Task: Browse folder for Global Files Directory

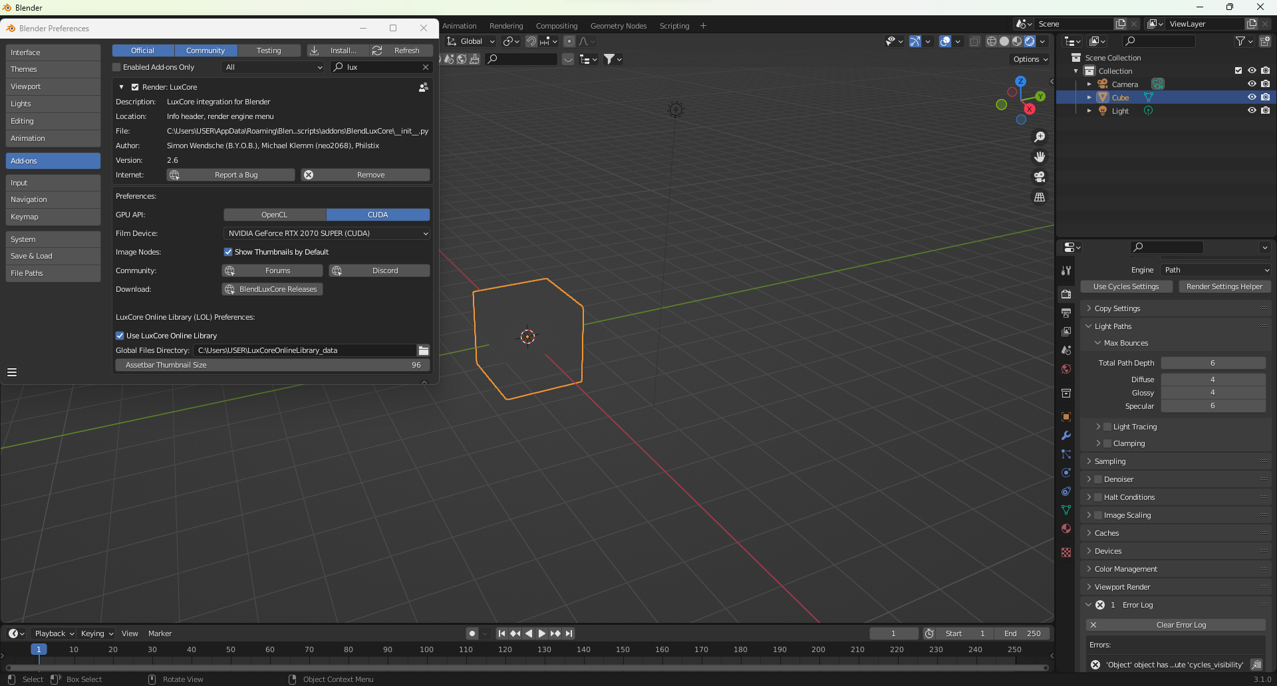Action: click(423, 350)
